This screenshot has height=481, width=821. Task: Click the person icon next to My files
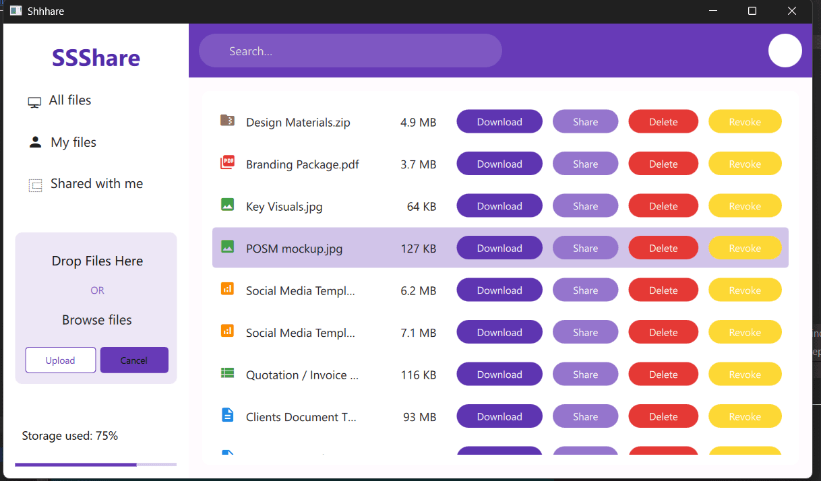pyautogui.click(x=35, y=142)
